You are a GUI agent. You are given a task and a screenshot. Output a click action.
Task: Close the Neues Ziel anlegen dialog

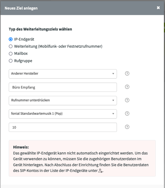(x=158, y=8)
